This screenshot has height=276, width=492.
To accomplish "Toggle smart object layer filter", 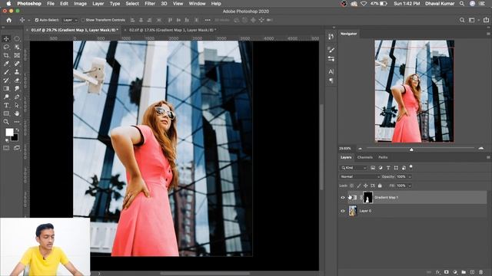I will tap(404, 168).
